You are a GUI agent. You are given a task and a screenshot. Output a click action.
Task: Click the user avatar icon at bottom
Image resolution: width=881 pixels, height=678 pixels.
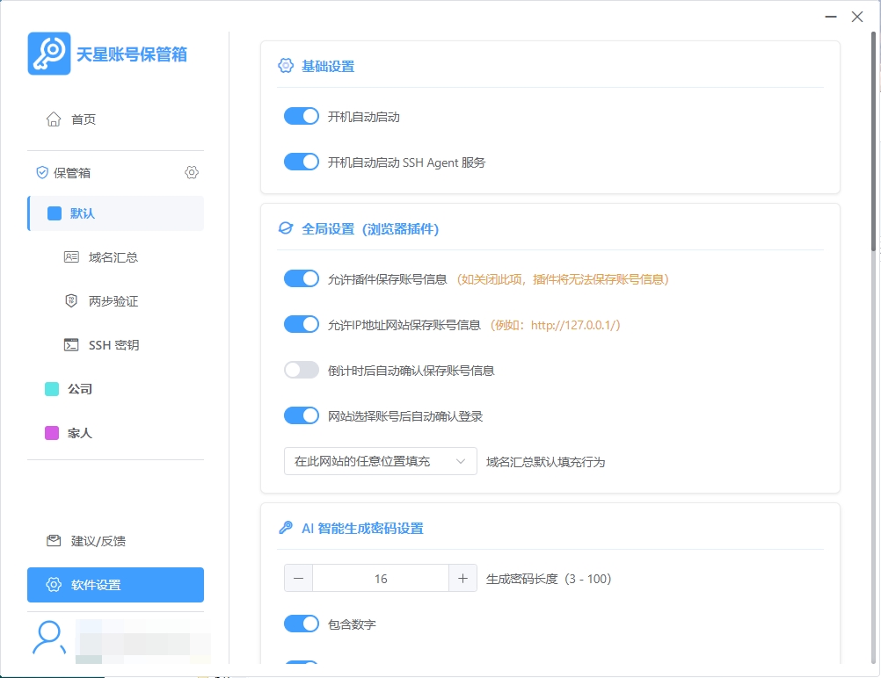pyautogui.click(x=48, y=638)
